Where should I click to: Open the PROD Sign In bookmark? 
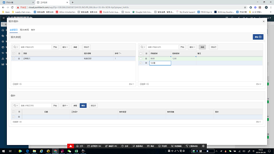click(x=205, y=12)
